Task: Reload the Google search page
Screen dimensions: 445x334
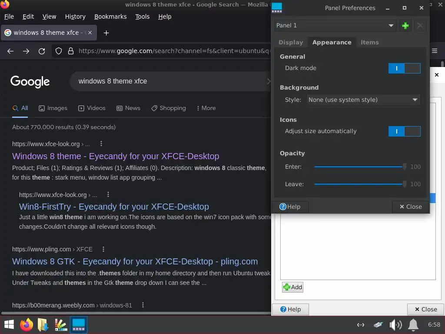Action: [42, 51]
